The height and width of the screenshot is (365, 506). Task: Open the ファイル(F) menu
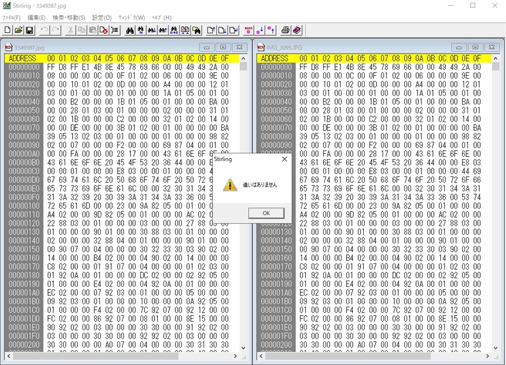tap(11, 18)
